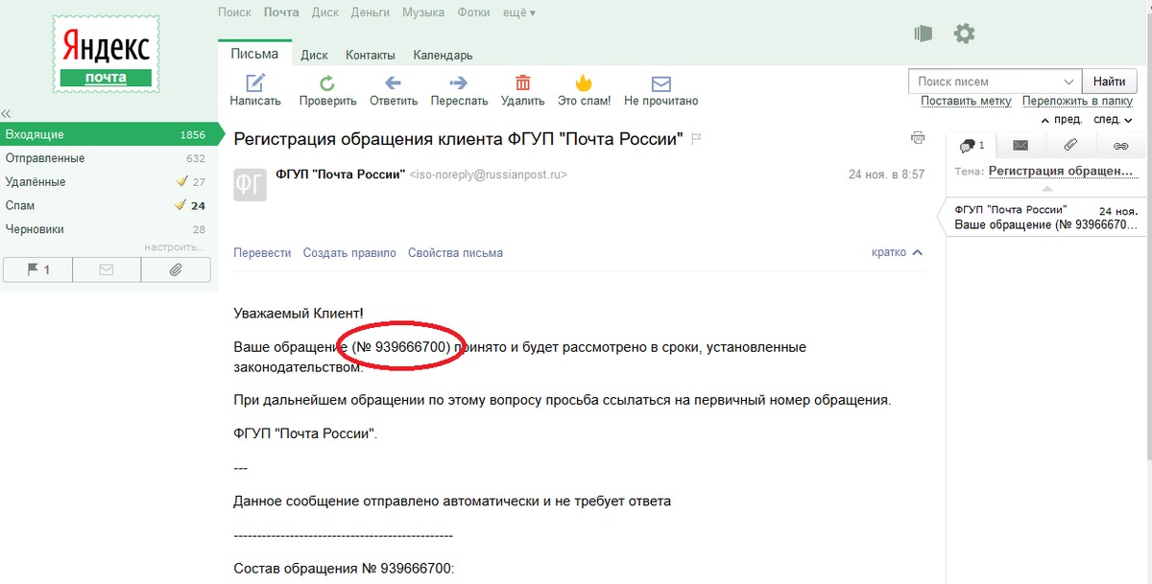Image resolution: width=1152 pixels, height=584 pixels.
Task: Open search field dropdown arrow
Action: (x=1069, y=82)
